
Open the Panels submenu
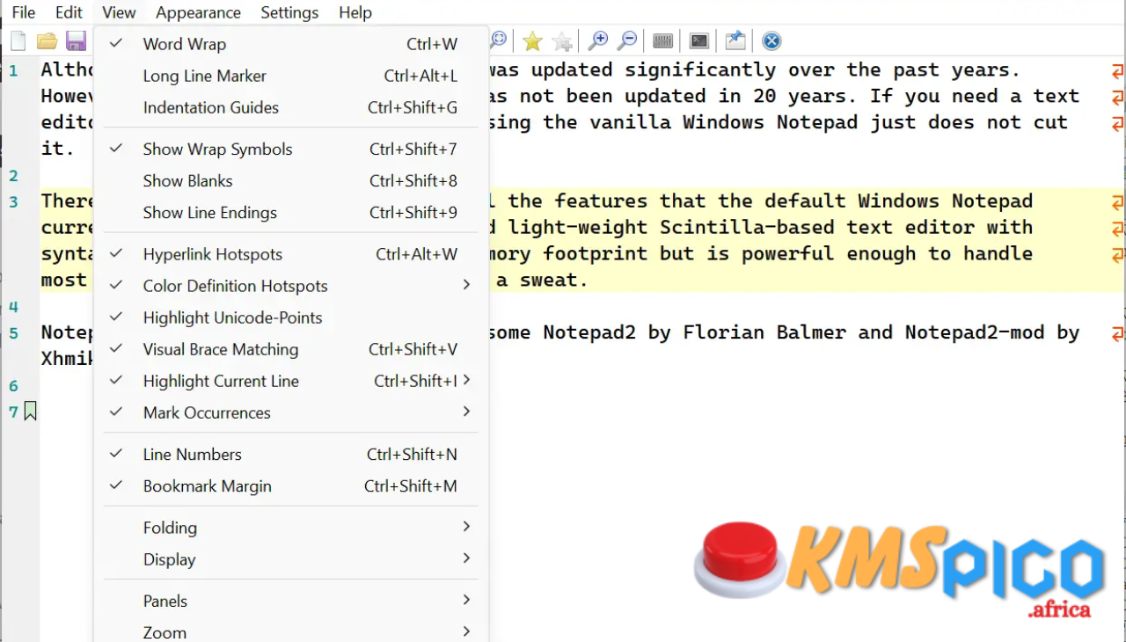(291, 601)
